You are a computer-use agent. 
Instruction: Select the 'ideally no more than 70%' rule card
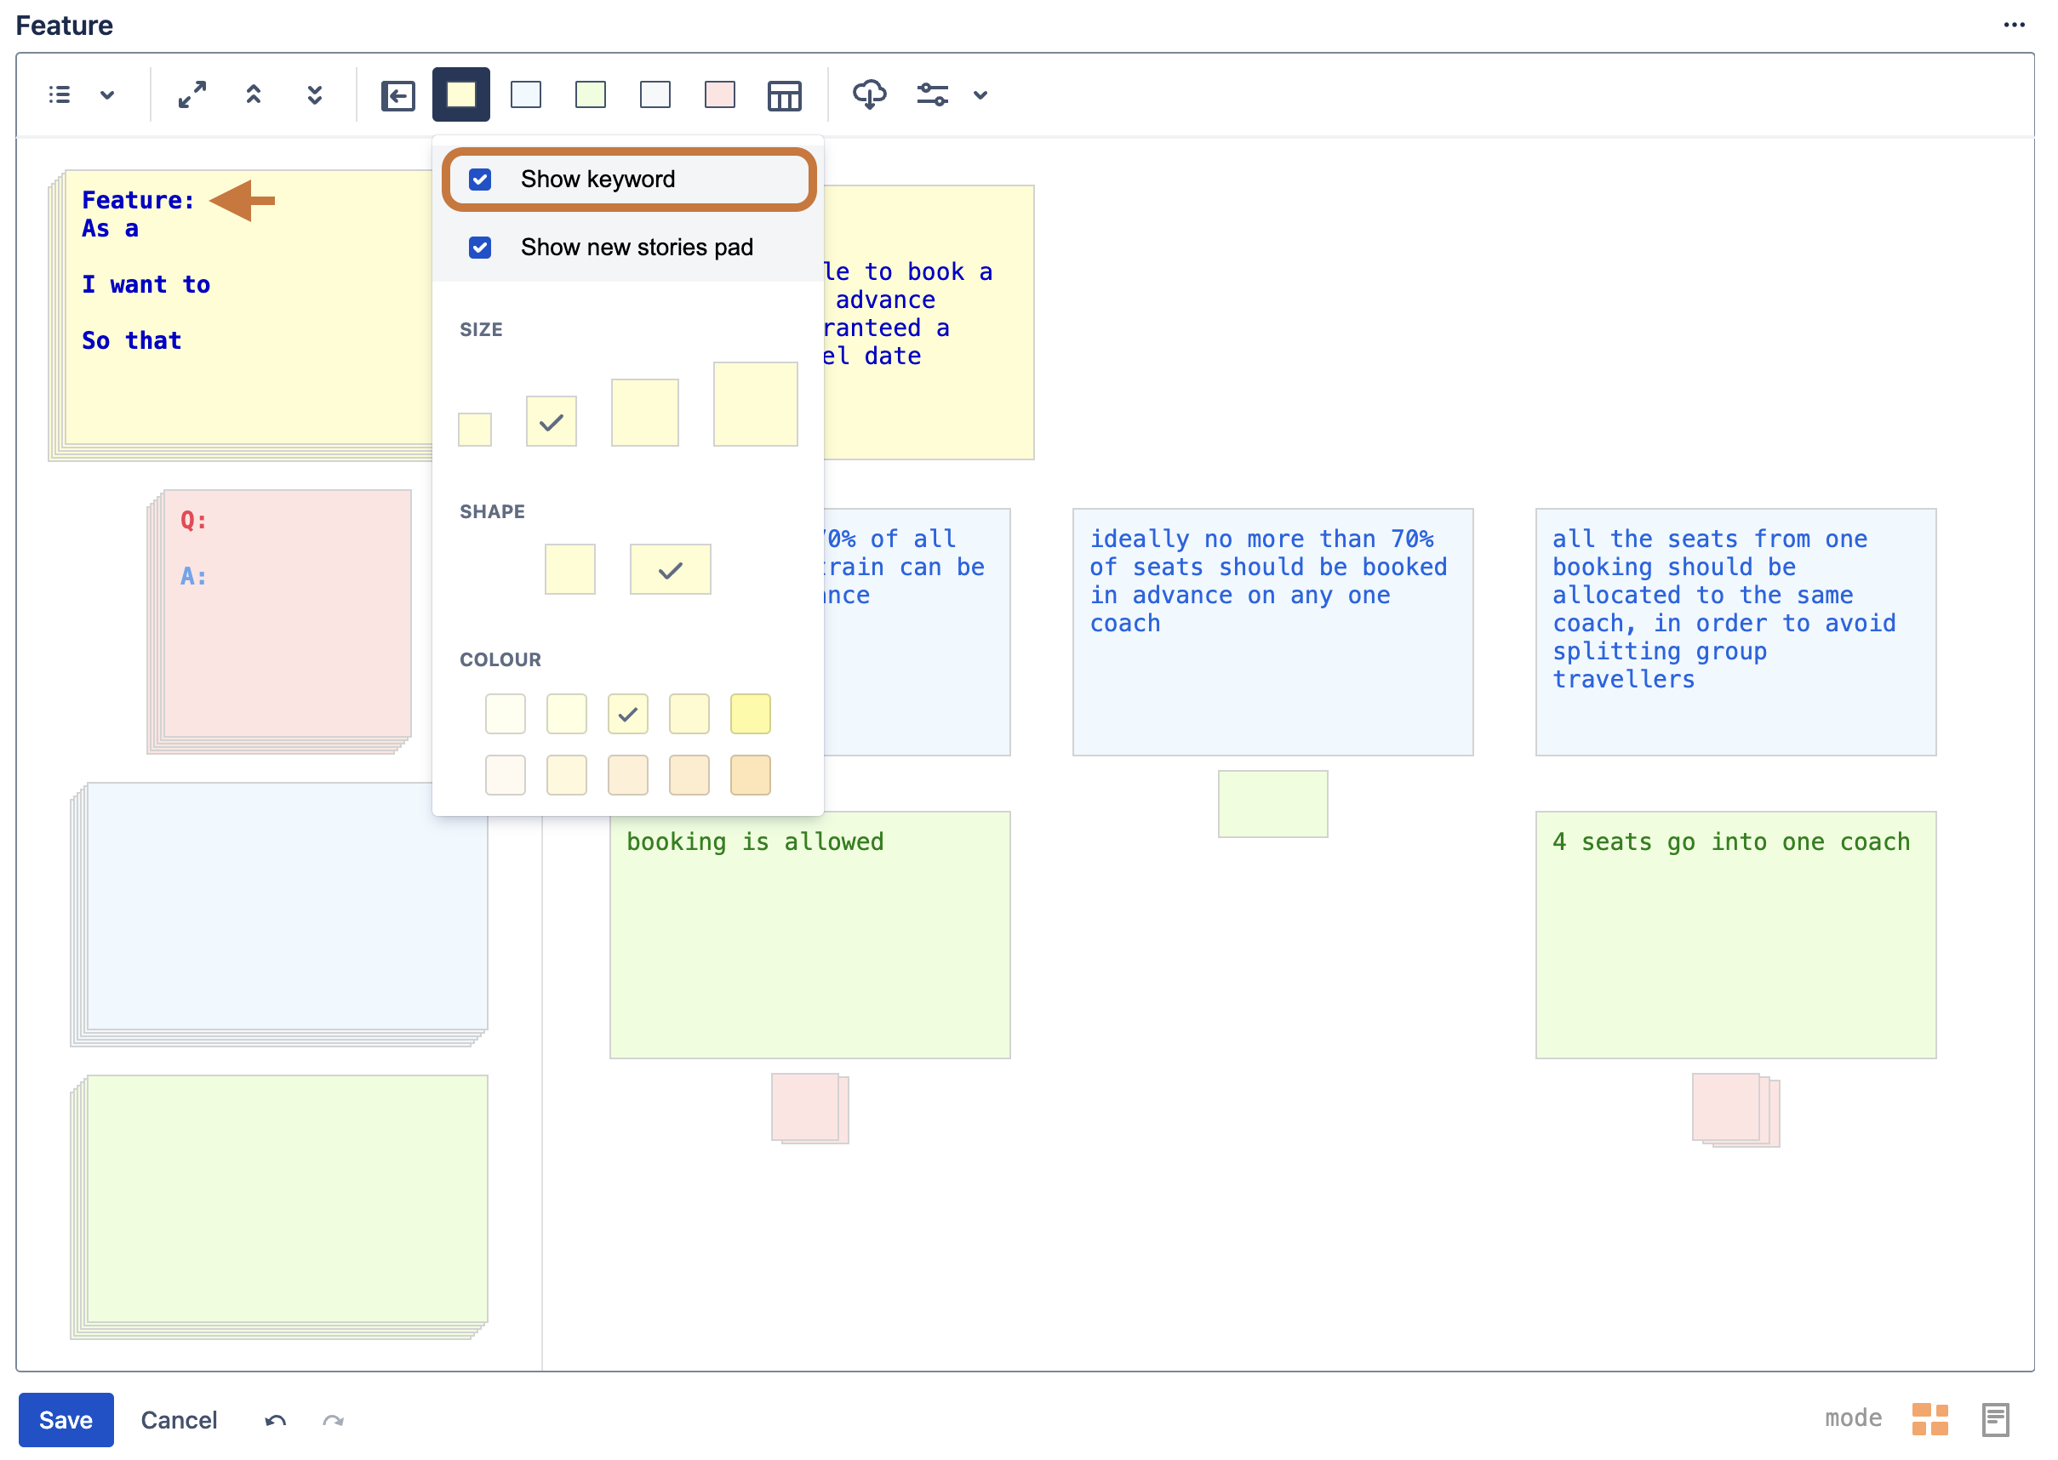(1273, 632)
